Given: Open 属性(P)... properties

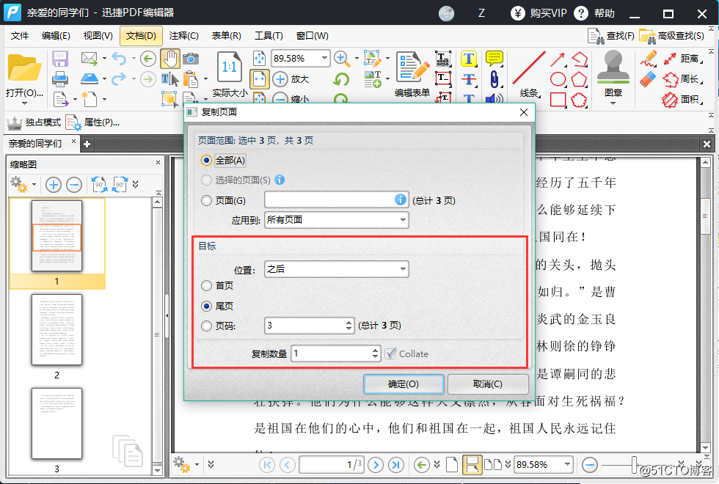Looking at the screenshot, I should (x=92, y=122).
